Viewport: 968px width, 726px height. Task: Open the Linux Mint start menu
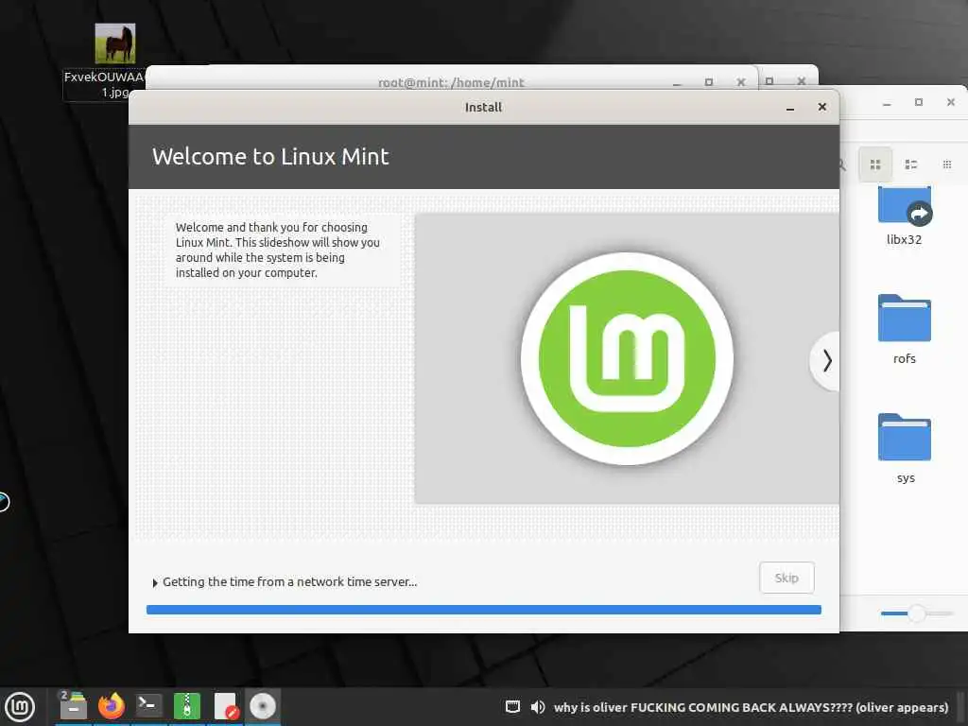20,707
